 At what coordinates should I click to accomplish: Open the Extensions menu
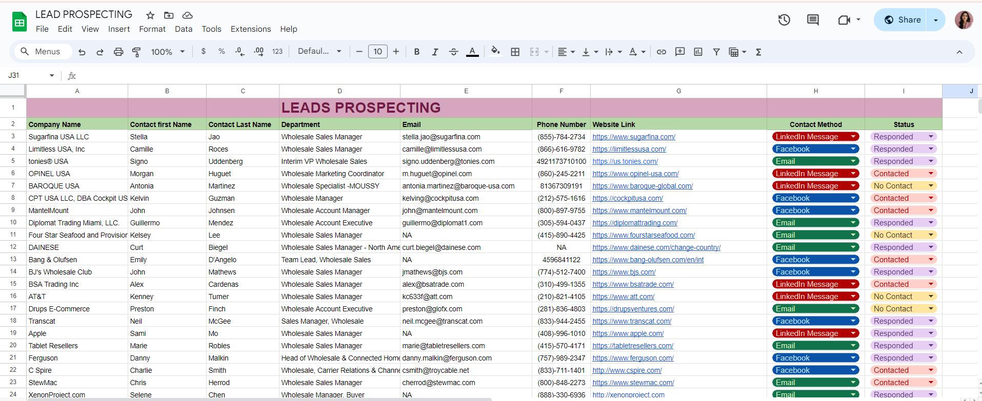pos(251,29)
